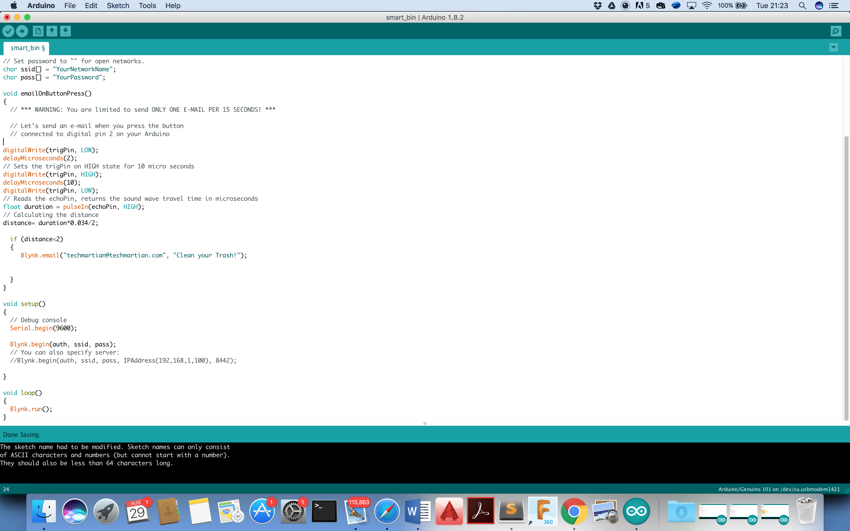Click the vertical editor scrollbar
This screenshot has width=850, height=531.
(x=846, y=278)
